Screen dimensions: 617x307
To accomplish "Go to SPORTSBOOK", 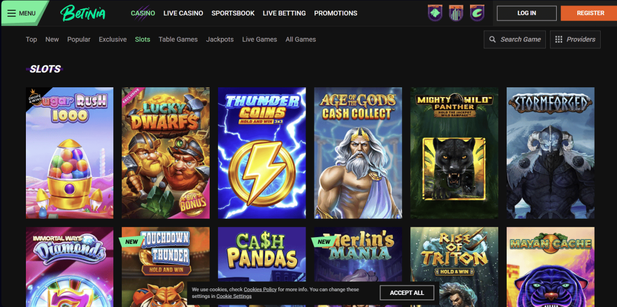I will (233, 13).
